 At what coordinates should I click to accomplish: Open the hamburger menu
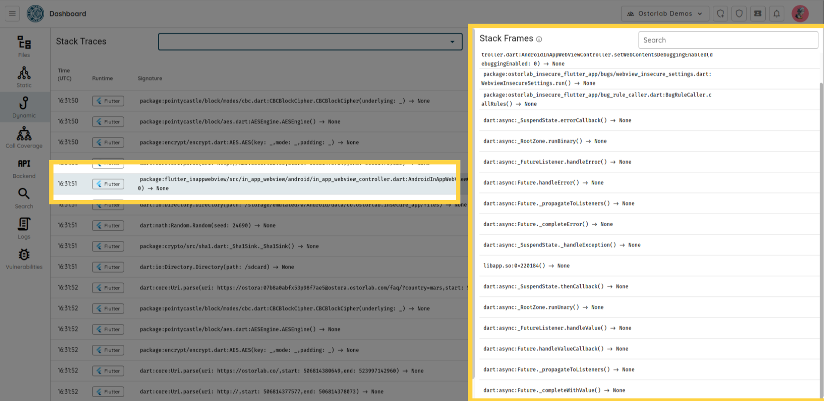(12, 14)
